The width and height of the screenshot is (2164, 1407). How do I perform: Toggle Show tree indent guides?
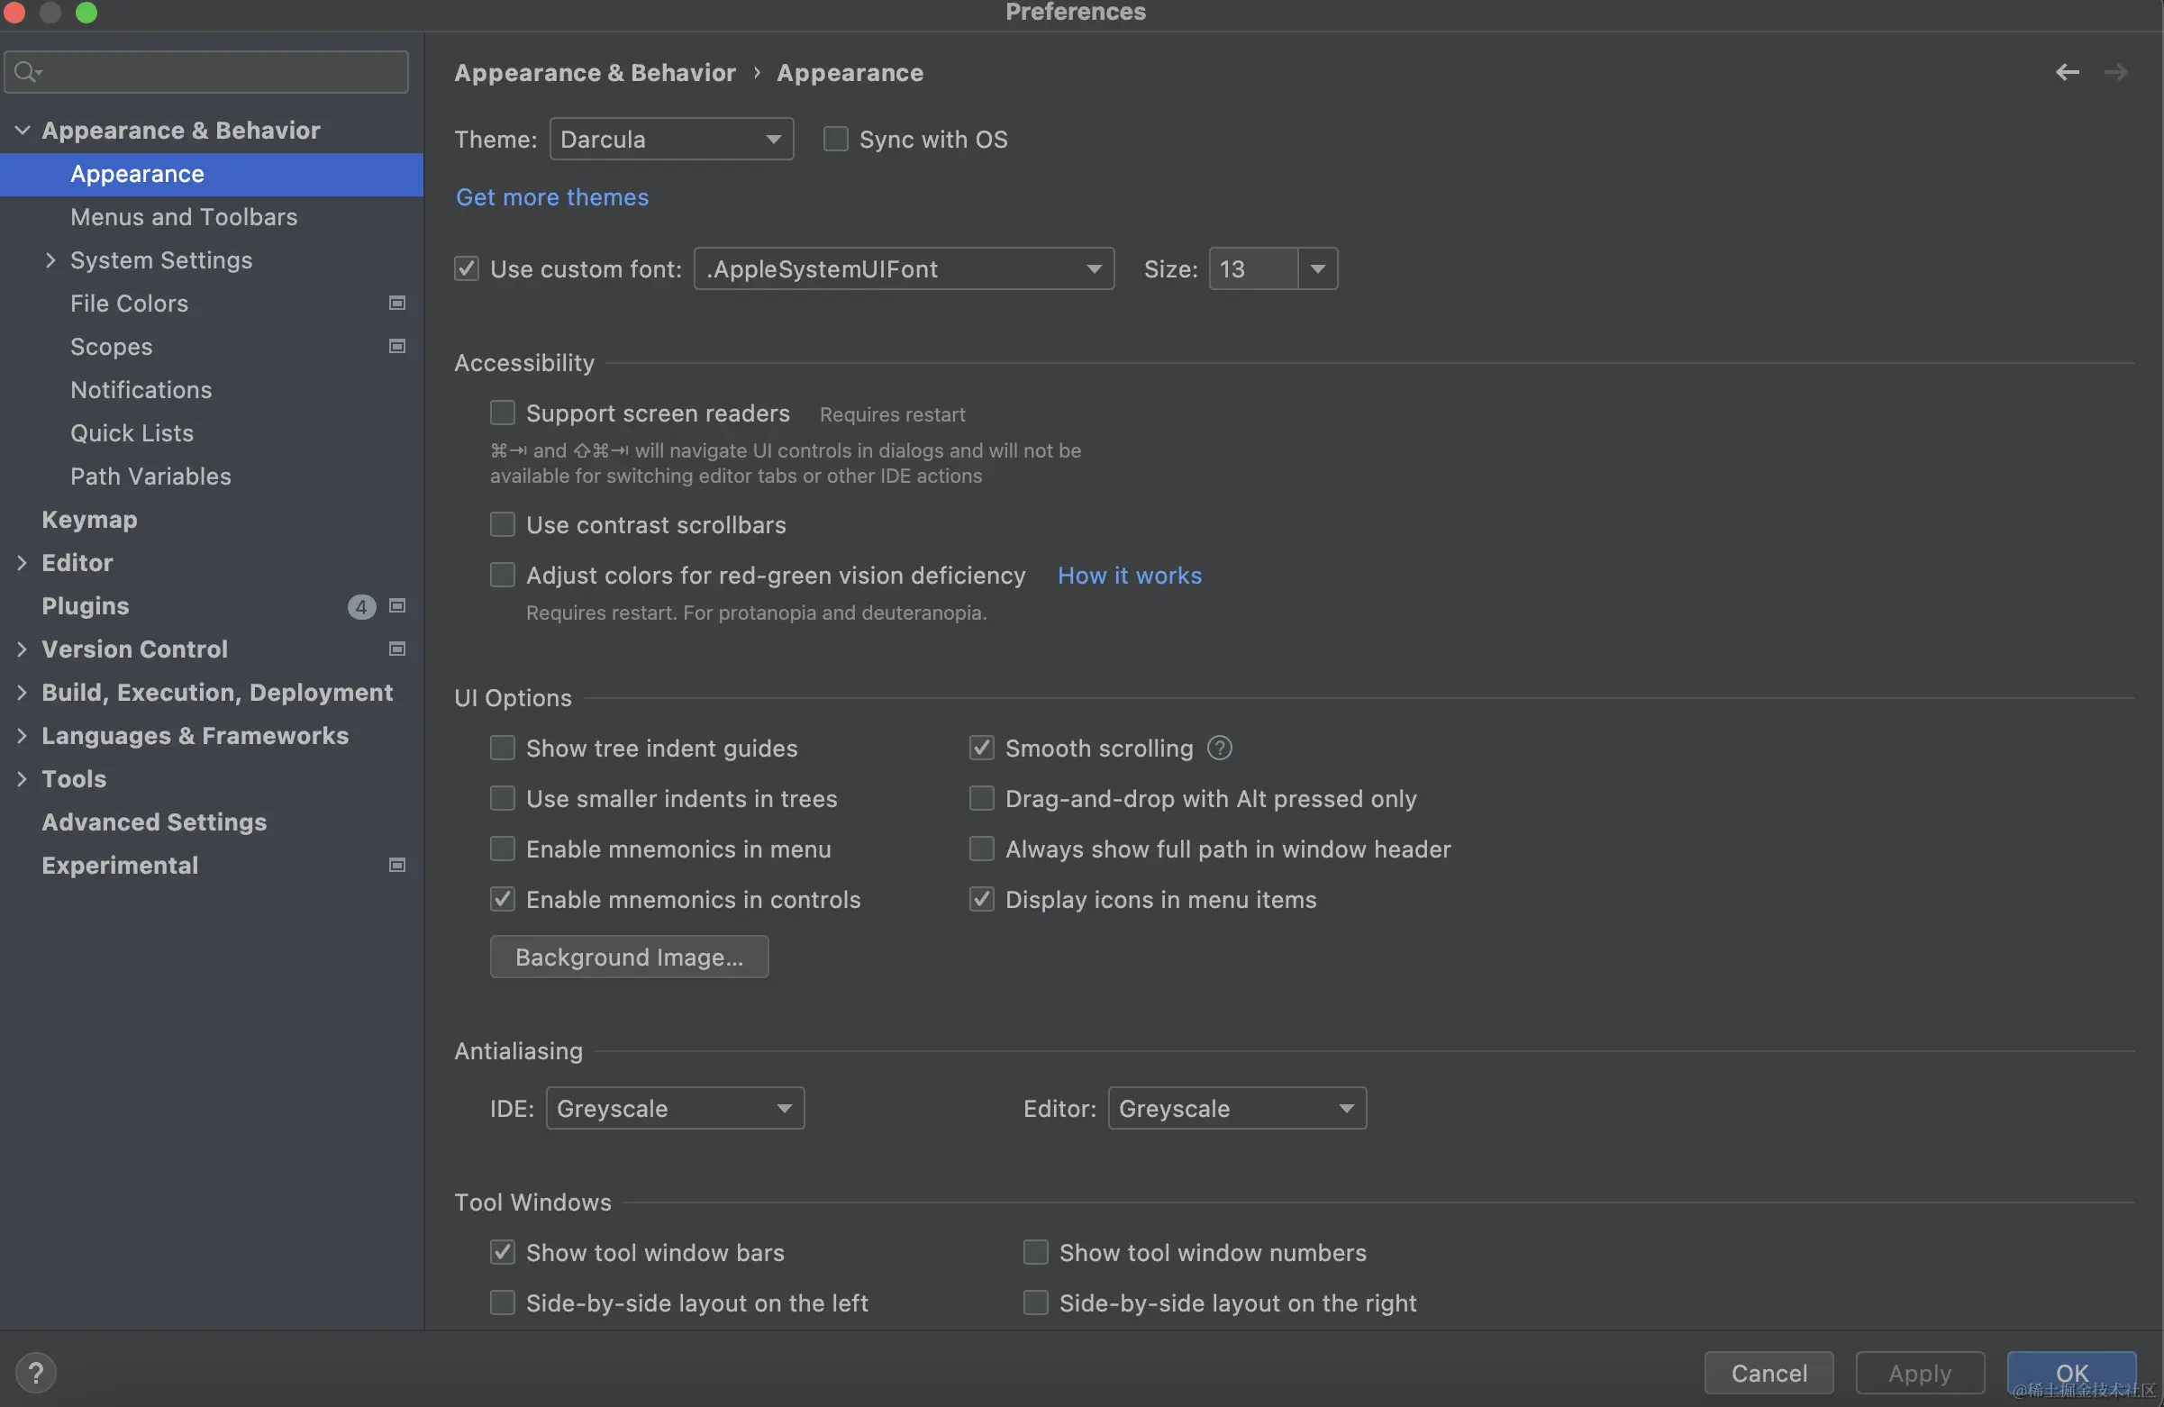coord(503,748)
